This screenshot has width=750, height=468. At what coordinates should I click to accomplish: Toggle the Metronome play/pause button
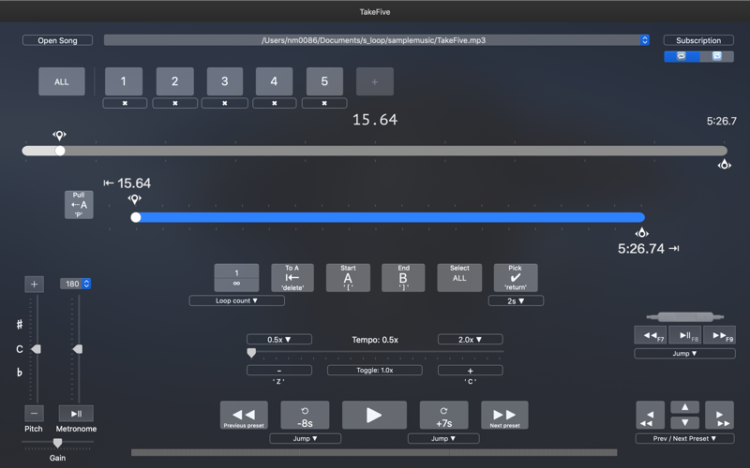coord(76,414)
